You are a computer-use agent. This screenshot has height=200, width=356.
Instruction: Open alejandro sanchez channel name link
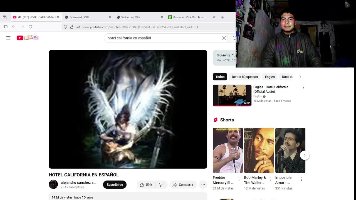78,182
